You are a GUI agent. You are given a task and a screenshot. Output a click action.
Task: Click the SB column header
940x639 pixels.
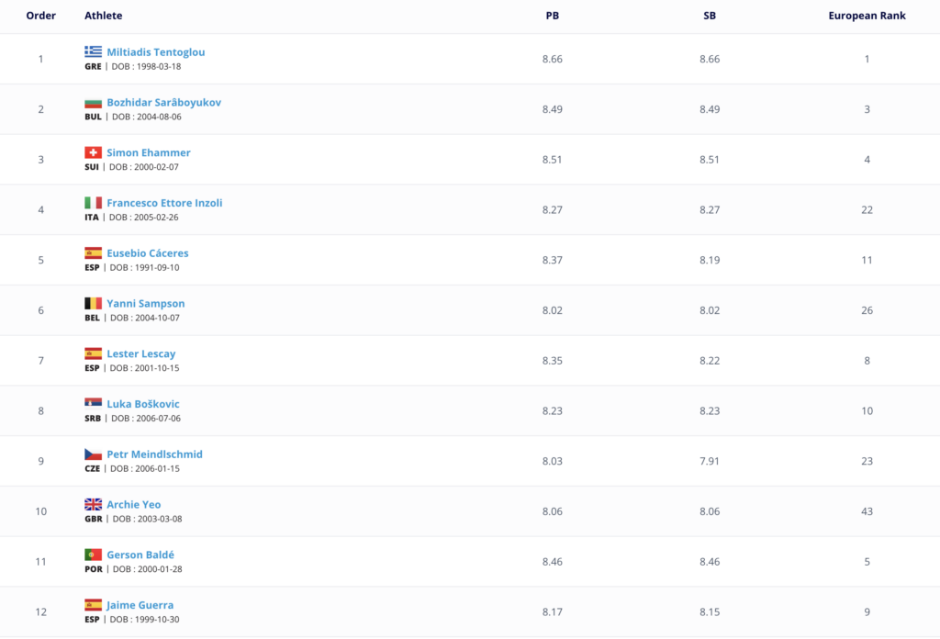(710, 16)
